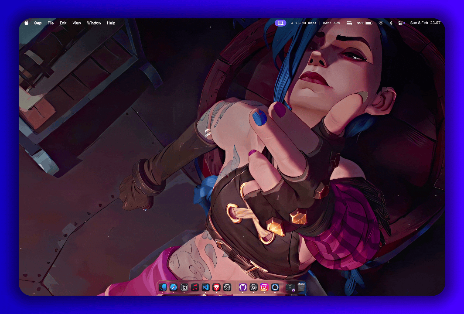464x314 pixels.
Task: Open Instagram from the Dock
Action: click(264, 287)
